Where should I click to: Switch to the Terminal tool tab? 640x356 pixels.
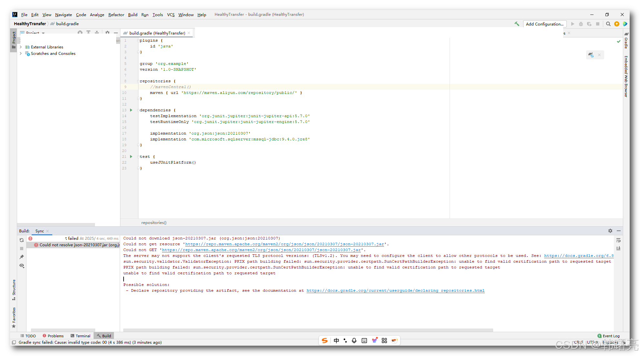80,336
